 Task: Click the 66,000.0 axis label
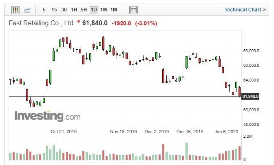[x=251, y=66]
